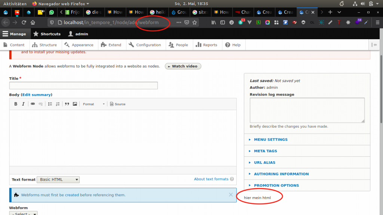Screen dimensions: 383x215
Task: Apply block quote formatting
Action: [67, 104]
